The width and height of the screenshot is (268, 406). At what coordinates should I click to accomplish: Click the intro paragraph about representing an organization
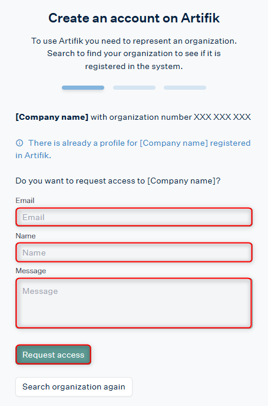(x=134, y=53)
